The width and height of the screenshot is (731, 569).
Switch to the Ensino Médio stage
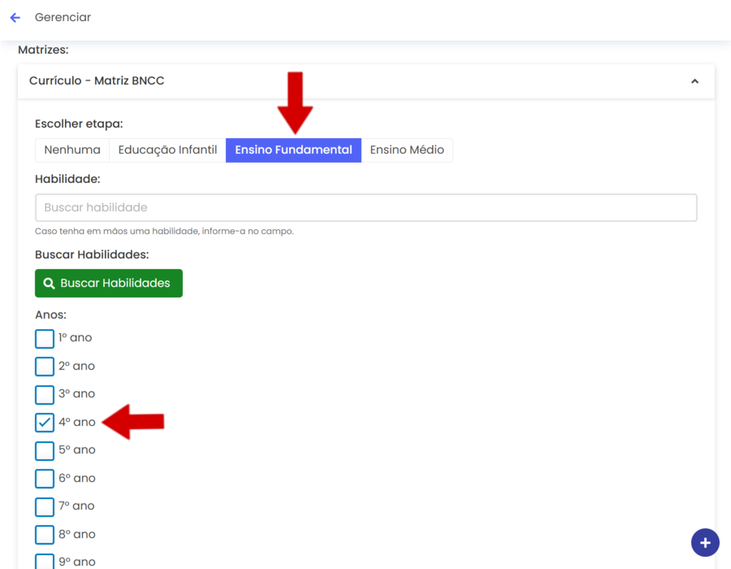(407, 150)
